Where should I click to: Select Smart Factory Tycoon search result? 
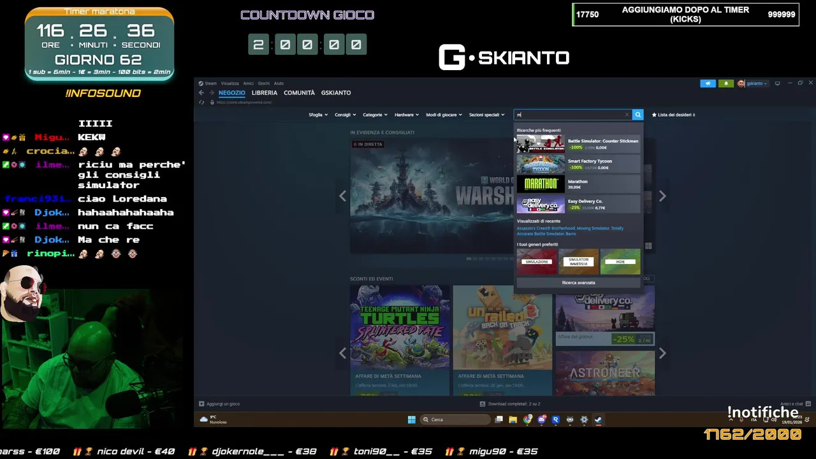[578, 164]
